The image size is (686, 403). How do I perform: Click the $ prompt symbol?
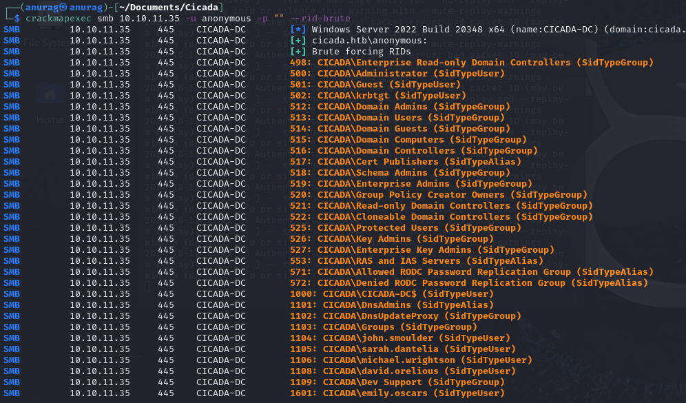(17, 19)
